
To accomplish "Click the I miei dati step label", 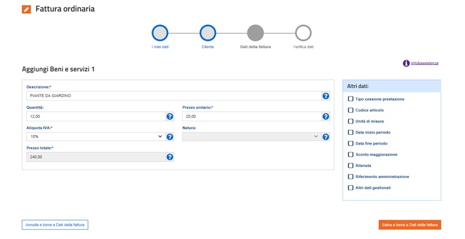I will tap(160, 47).
